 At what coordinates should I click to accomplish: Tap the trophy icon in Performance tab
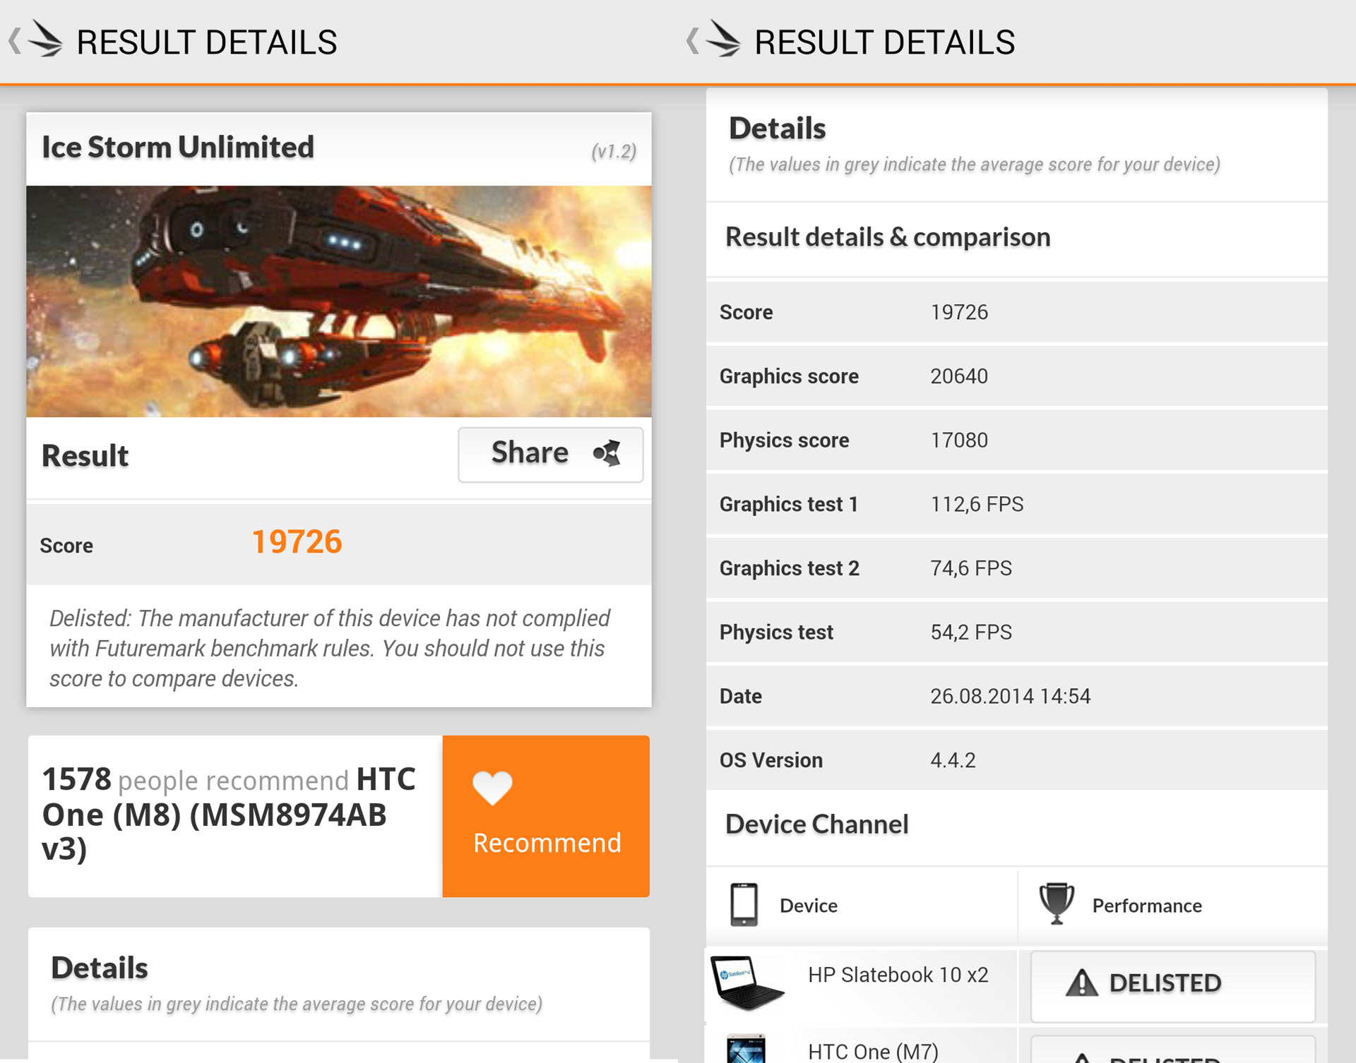click(x=1057, y=903)
